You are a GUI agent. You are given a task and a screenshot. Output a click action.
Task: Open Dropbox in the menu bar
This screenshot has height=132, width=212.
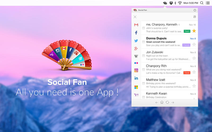pos(171,3)
